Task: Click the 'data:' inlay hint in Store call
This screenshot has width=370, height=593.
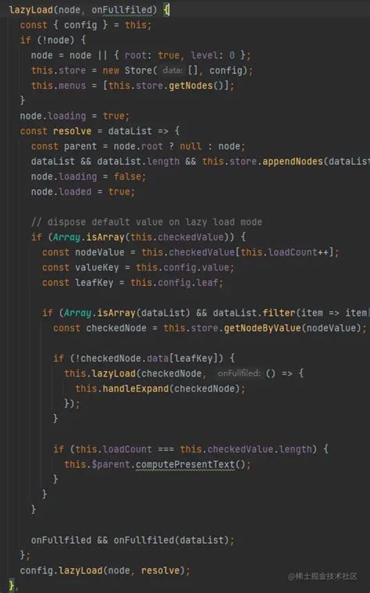Action: click(173, 70)
